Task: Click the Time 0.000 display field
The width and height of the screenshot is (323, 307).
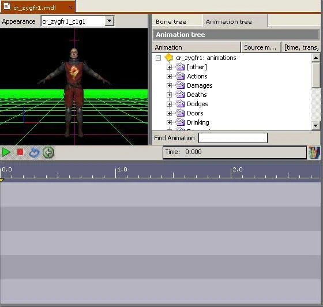Action: pos(234,152)
